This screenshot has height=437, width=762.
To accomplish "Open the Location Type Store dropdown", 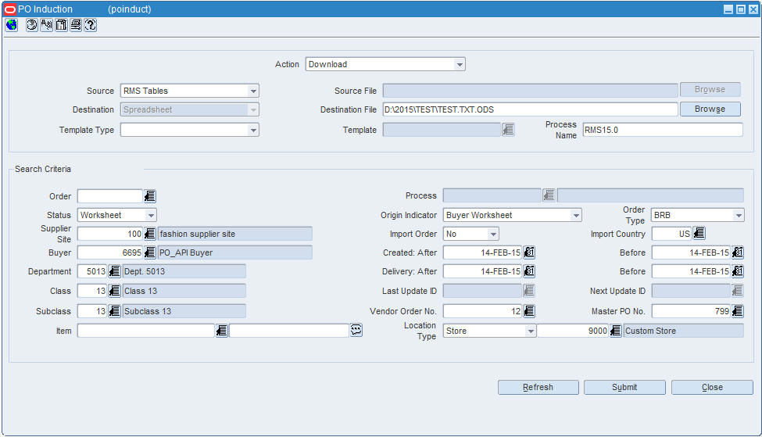I will coord(531,331).
